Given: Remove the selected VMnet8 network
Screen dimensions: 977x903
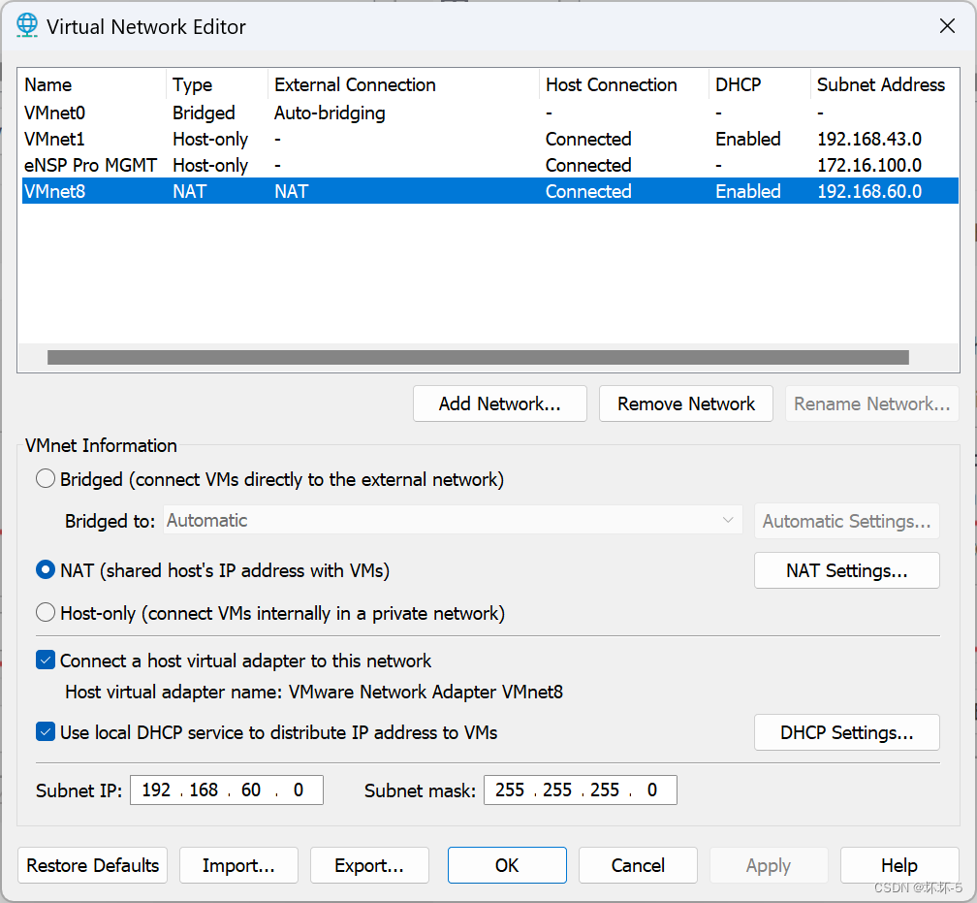Looking at the screenshot, I should coord(685,403).
